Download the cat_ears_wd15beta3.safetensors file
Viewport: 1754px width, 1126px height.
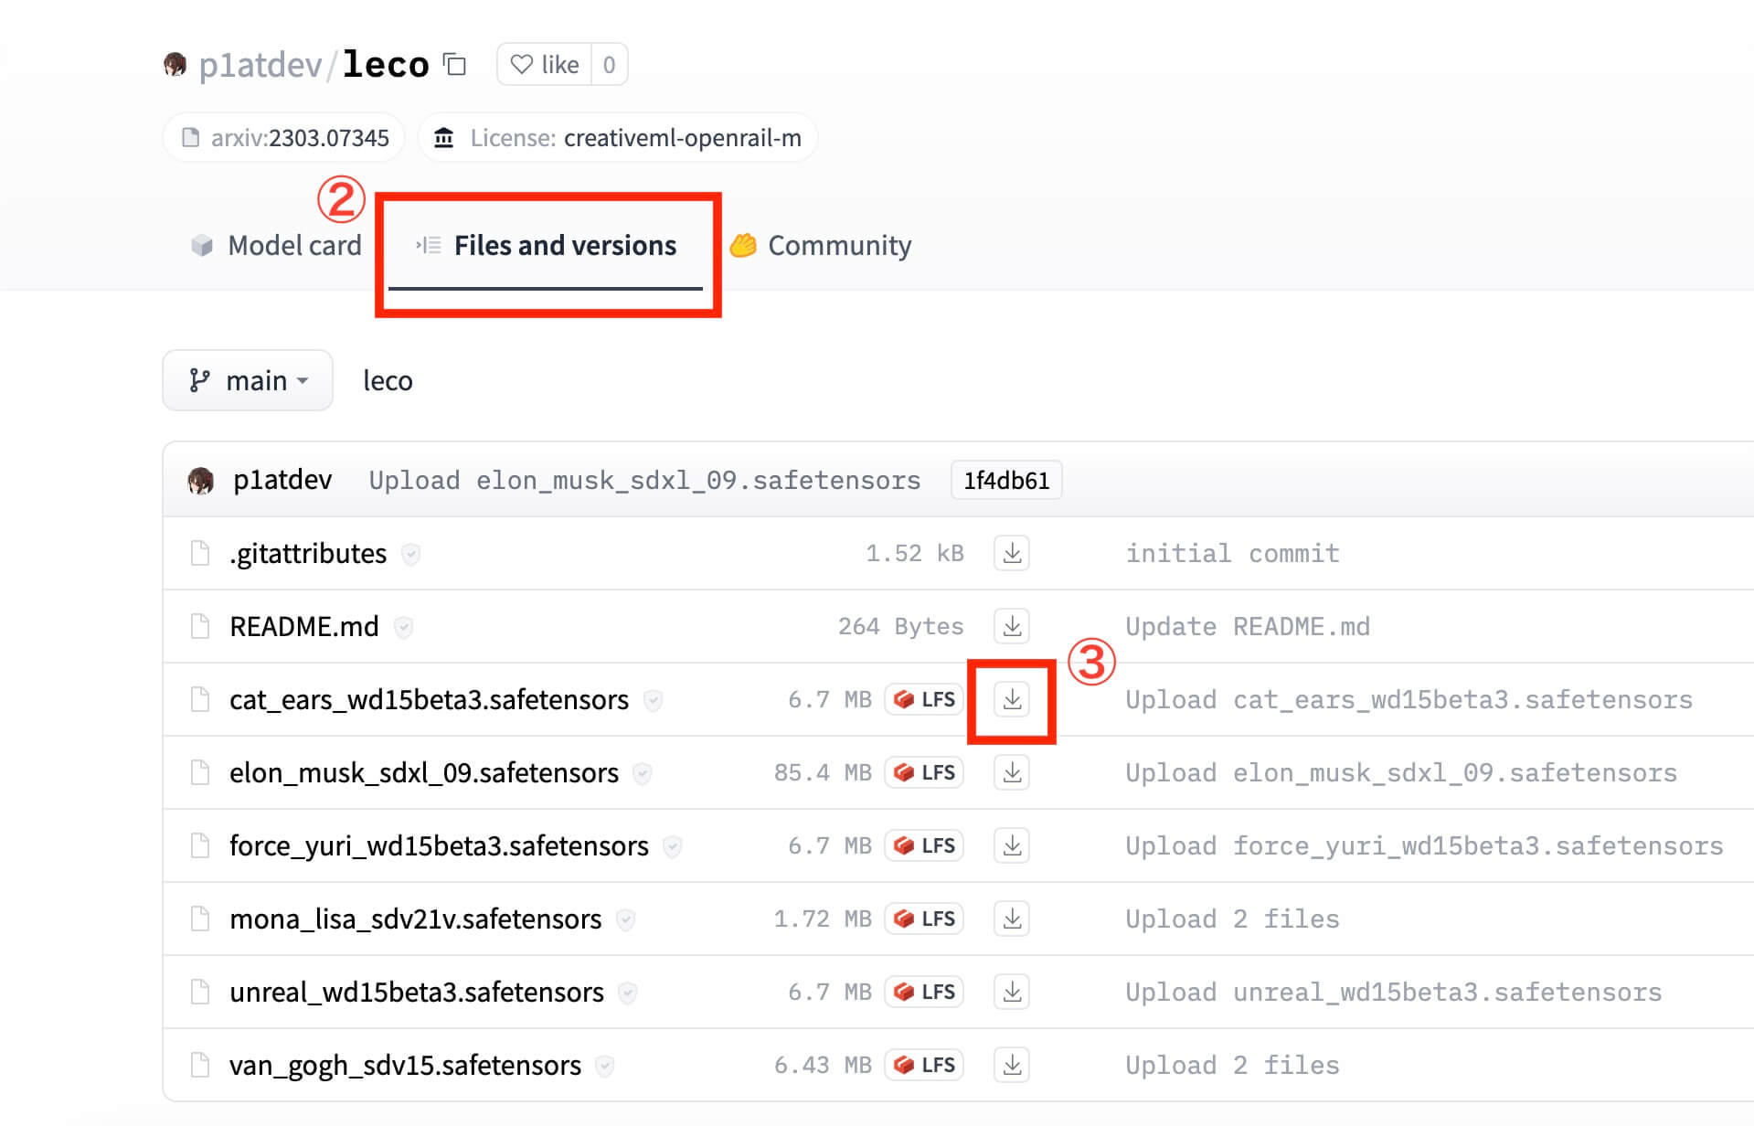coord(1011,700)
